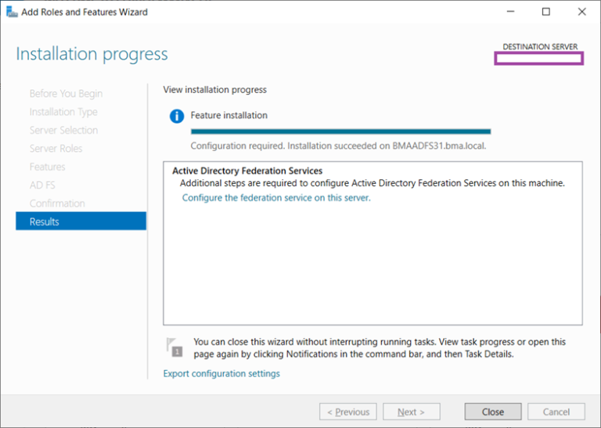The width and height of the screenshot is (601, 428).
Task: Click the Feature installation progress bar
Action: click(x=340, y=131)
